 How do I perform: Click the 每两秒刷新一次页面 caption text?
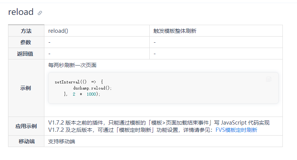pos(72,65)
